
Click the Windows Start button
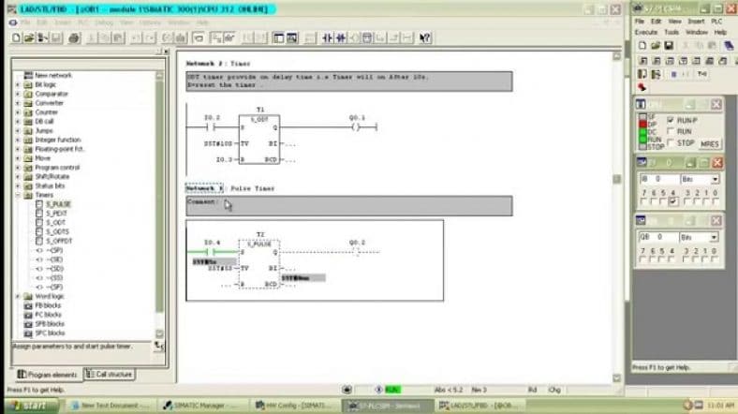coord(33,405)
